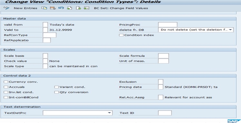Focus the Unit of meas. input field
This screenshot has width=241, height=123.
click(163, 61)
